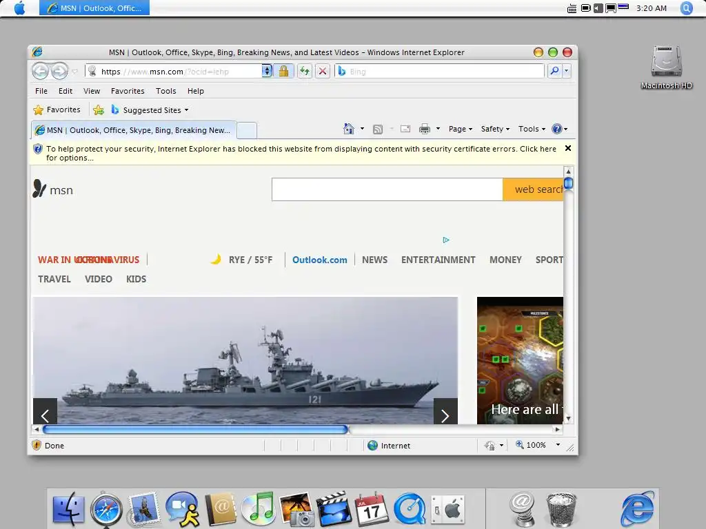Screen dimensions: 706x529
Task: Open the Tools dropdown in command bar
Action: click(532, 129)
